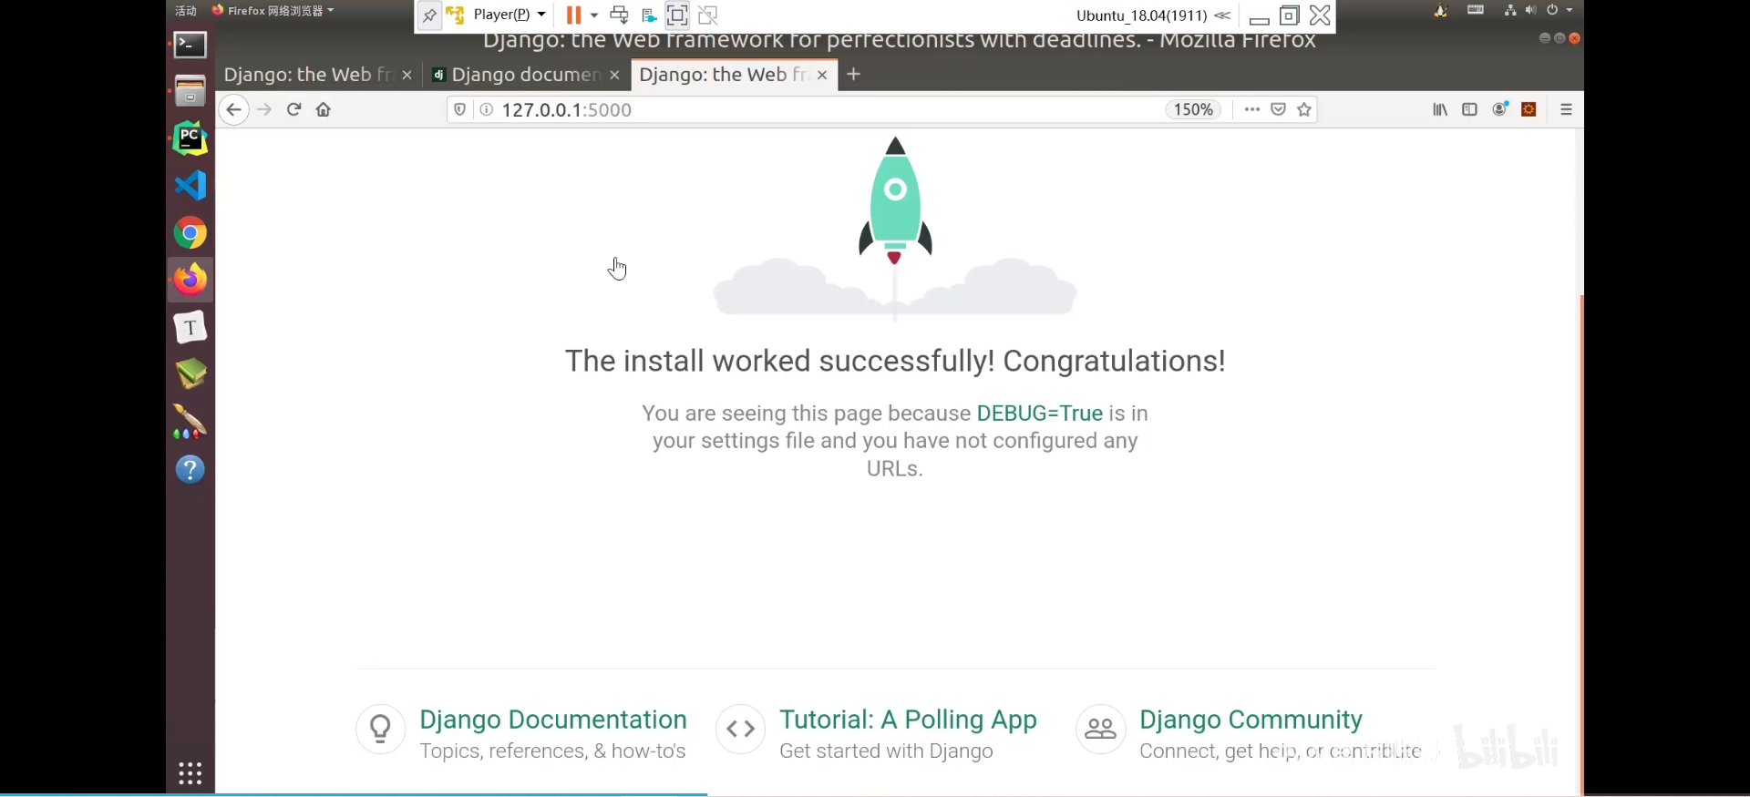Open Terminal from the Ubuntu dock
This screenshot has width=1750, height=797.
pos(190,45)
